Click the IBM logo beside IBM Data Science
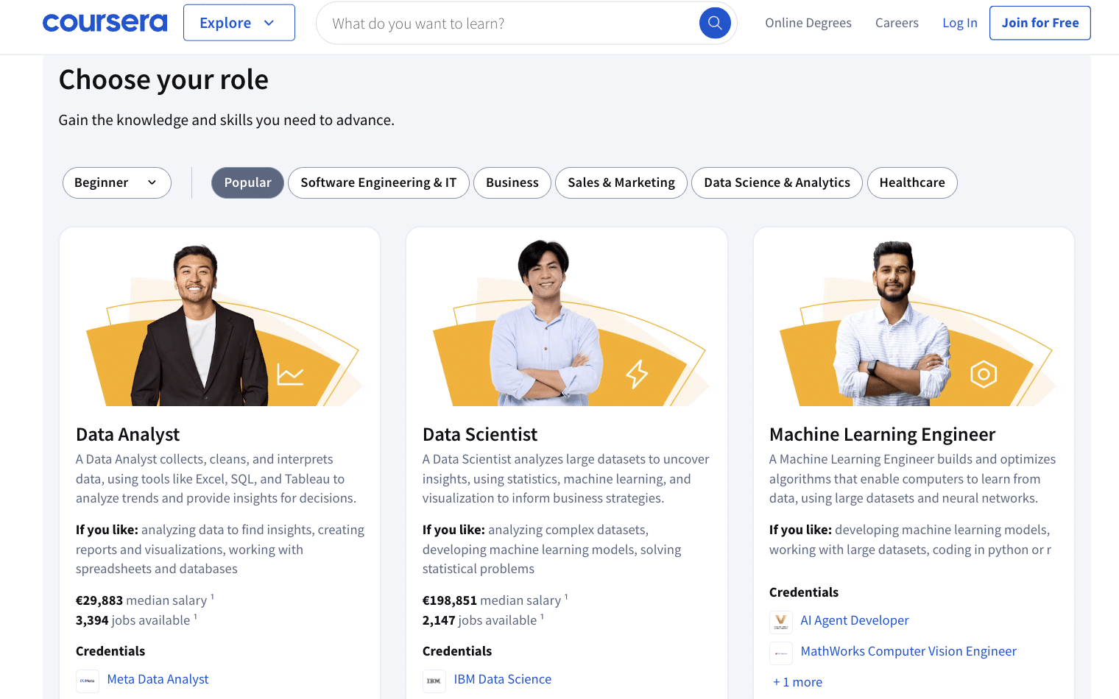 coord(434,681)
